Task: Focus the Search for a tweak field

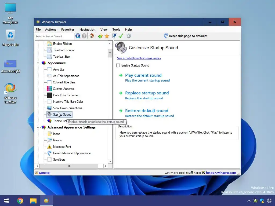Action: [54, 36]
